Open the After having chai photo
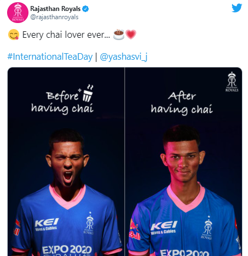This screenshot has height=256, width=248. pos(183,162)
